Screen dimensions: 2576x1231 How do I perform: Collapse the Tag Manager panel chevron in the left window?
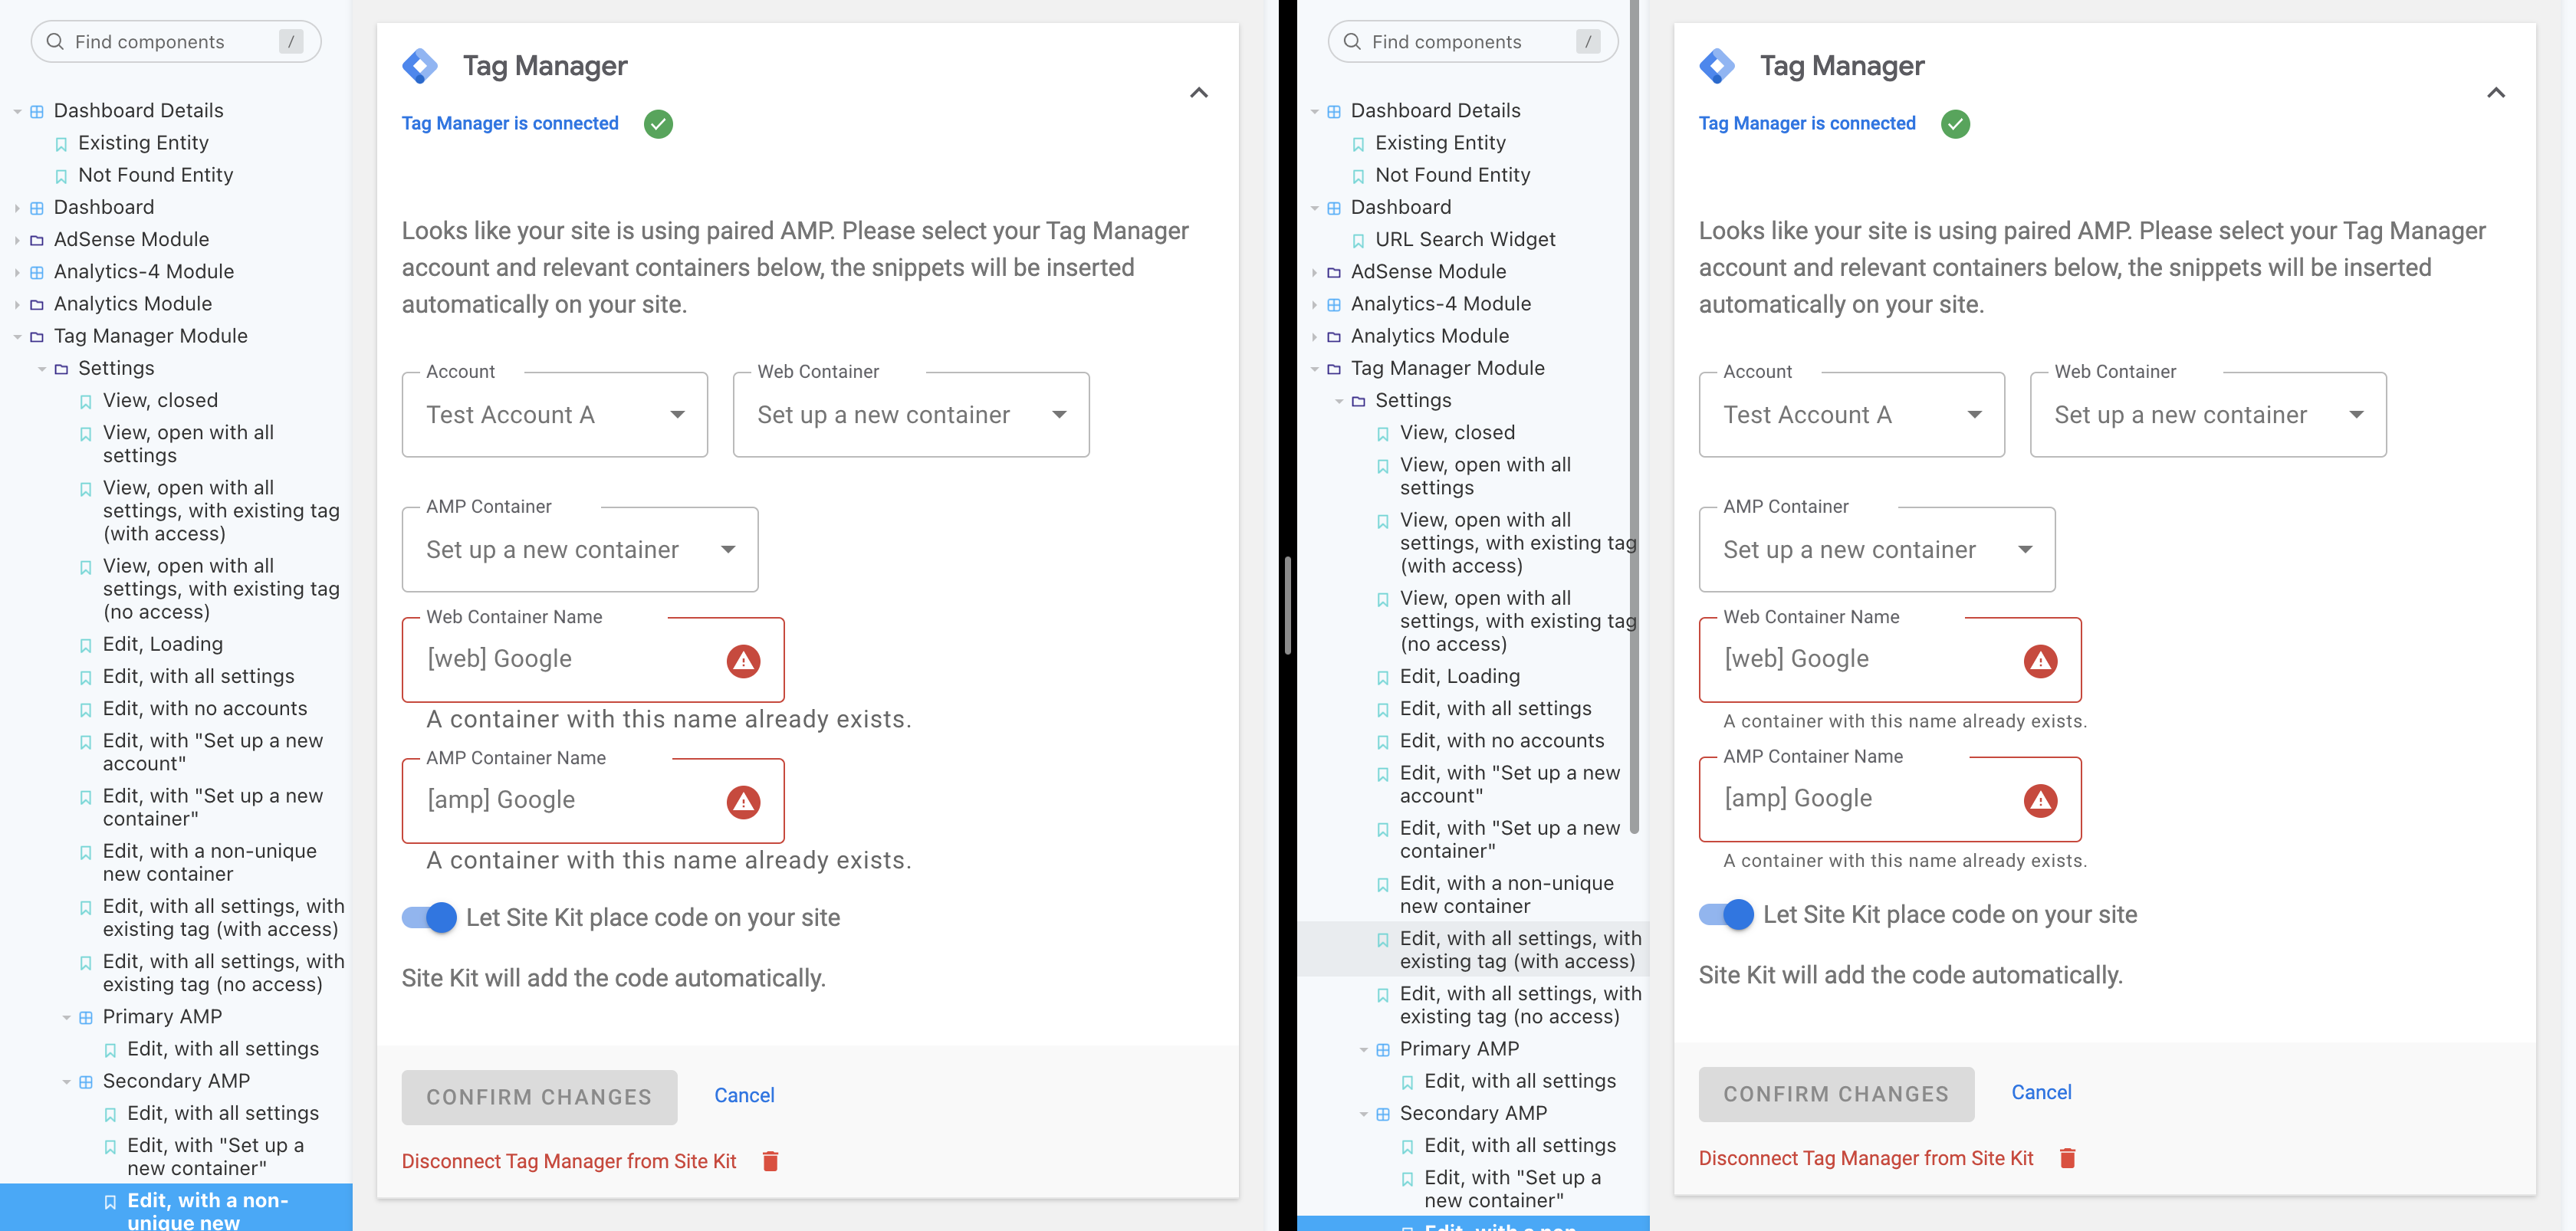[x=1199, y=93]
